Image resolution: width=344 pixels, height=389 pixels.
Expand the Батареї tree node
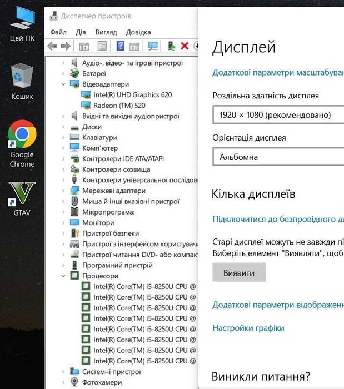point(63,74)
